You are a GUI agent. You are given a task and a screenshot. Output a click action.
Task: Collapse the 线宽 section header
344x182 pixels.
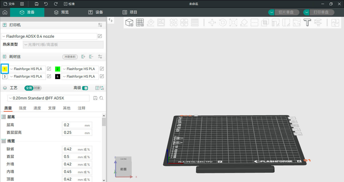click(x=11, y=141)
